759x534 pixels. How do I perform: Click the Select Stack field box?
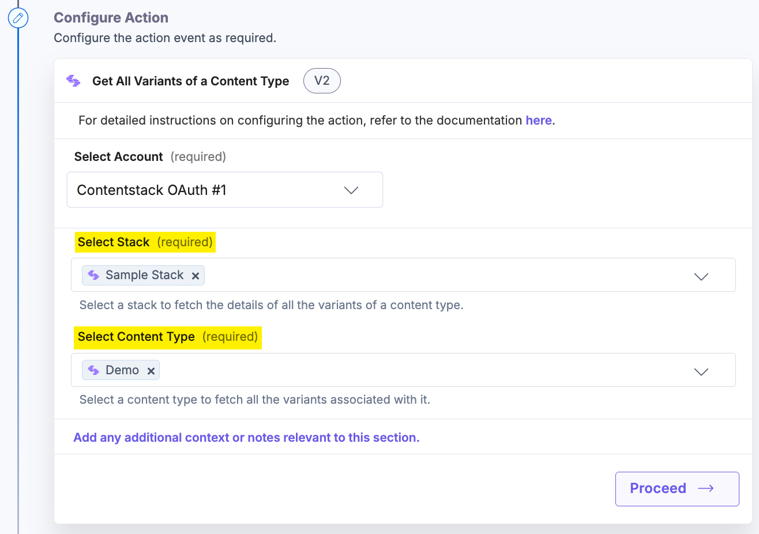click(x=403, y=275)
